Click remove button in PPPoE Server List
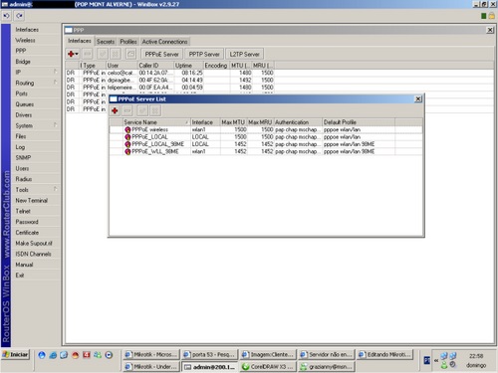498x373 pixels. (127, 110)
